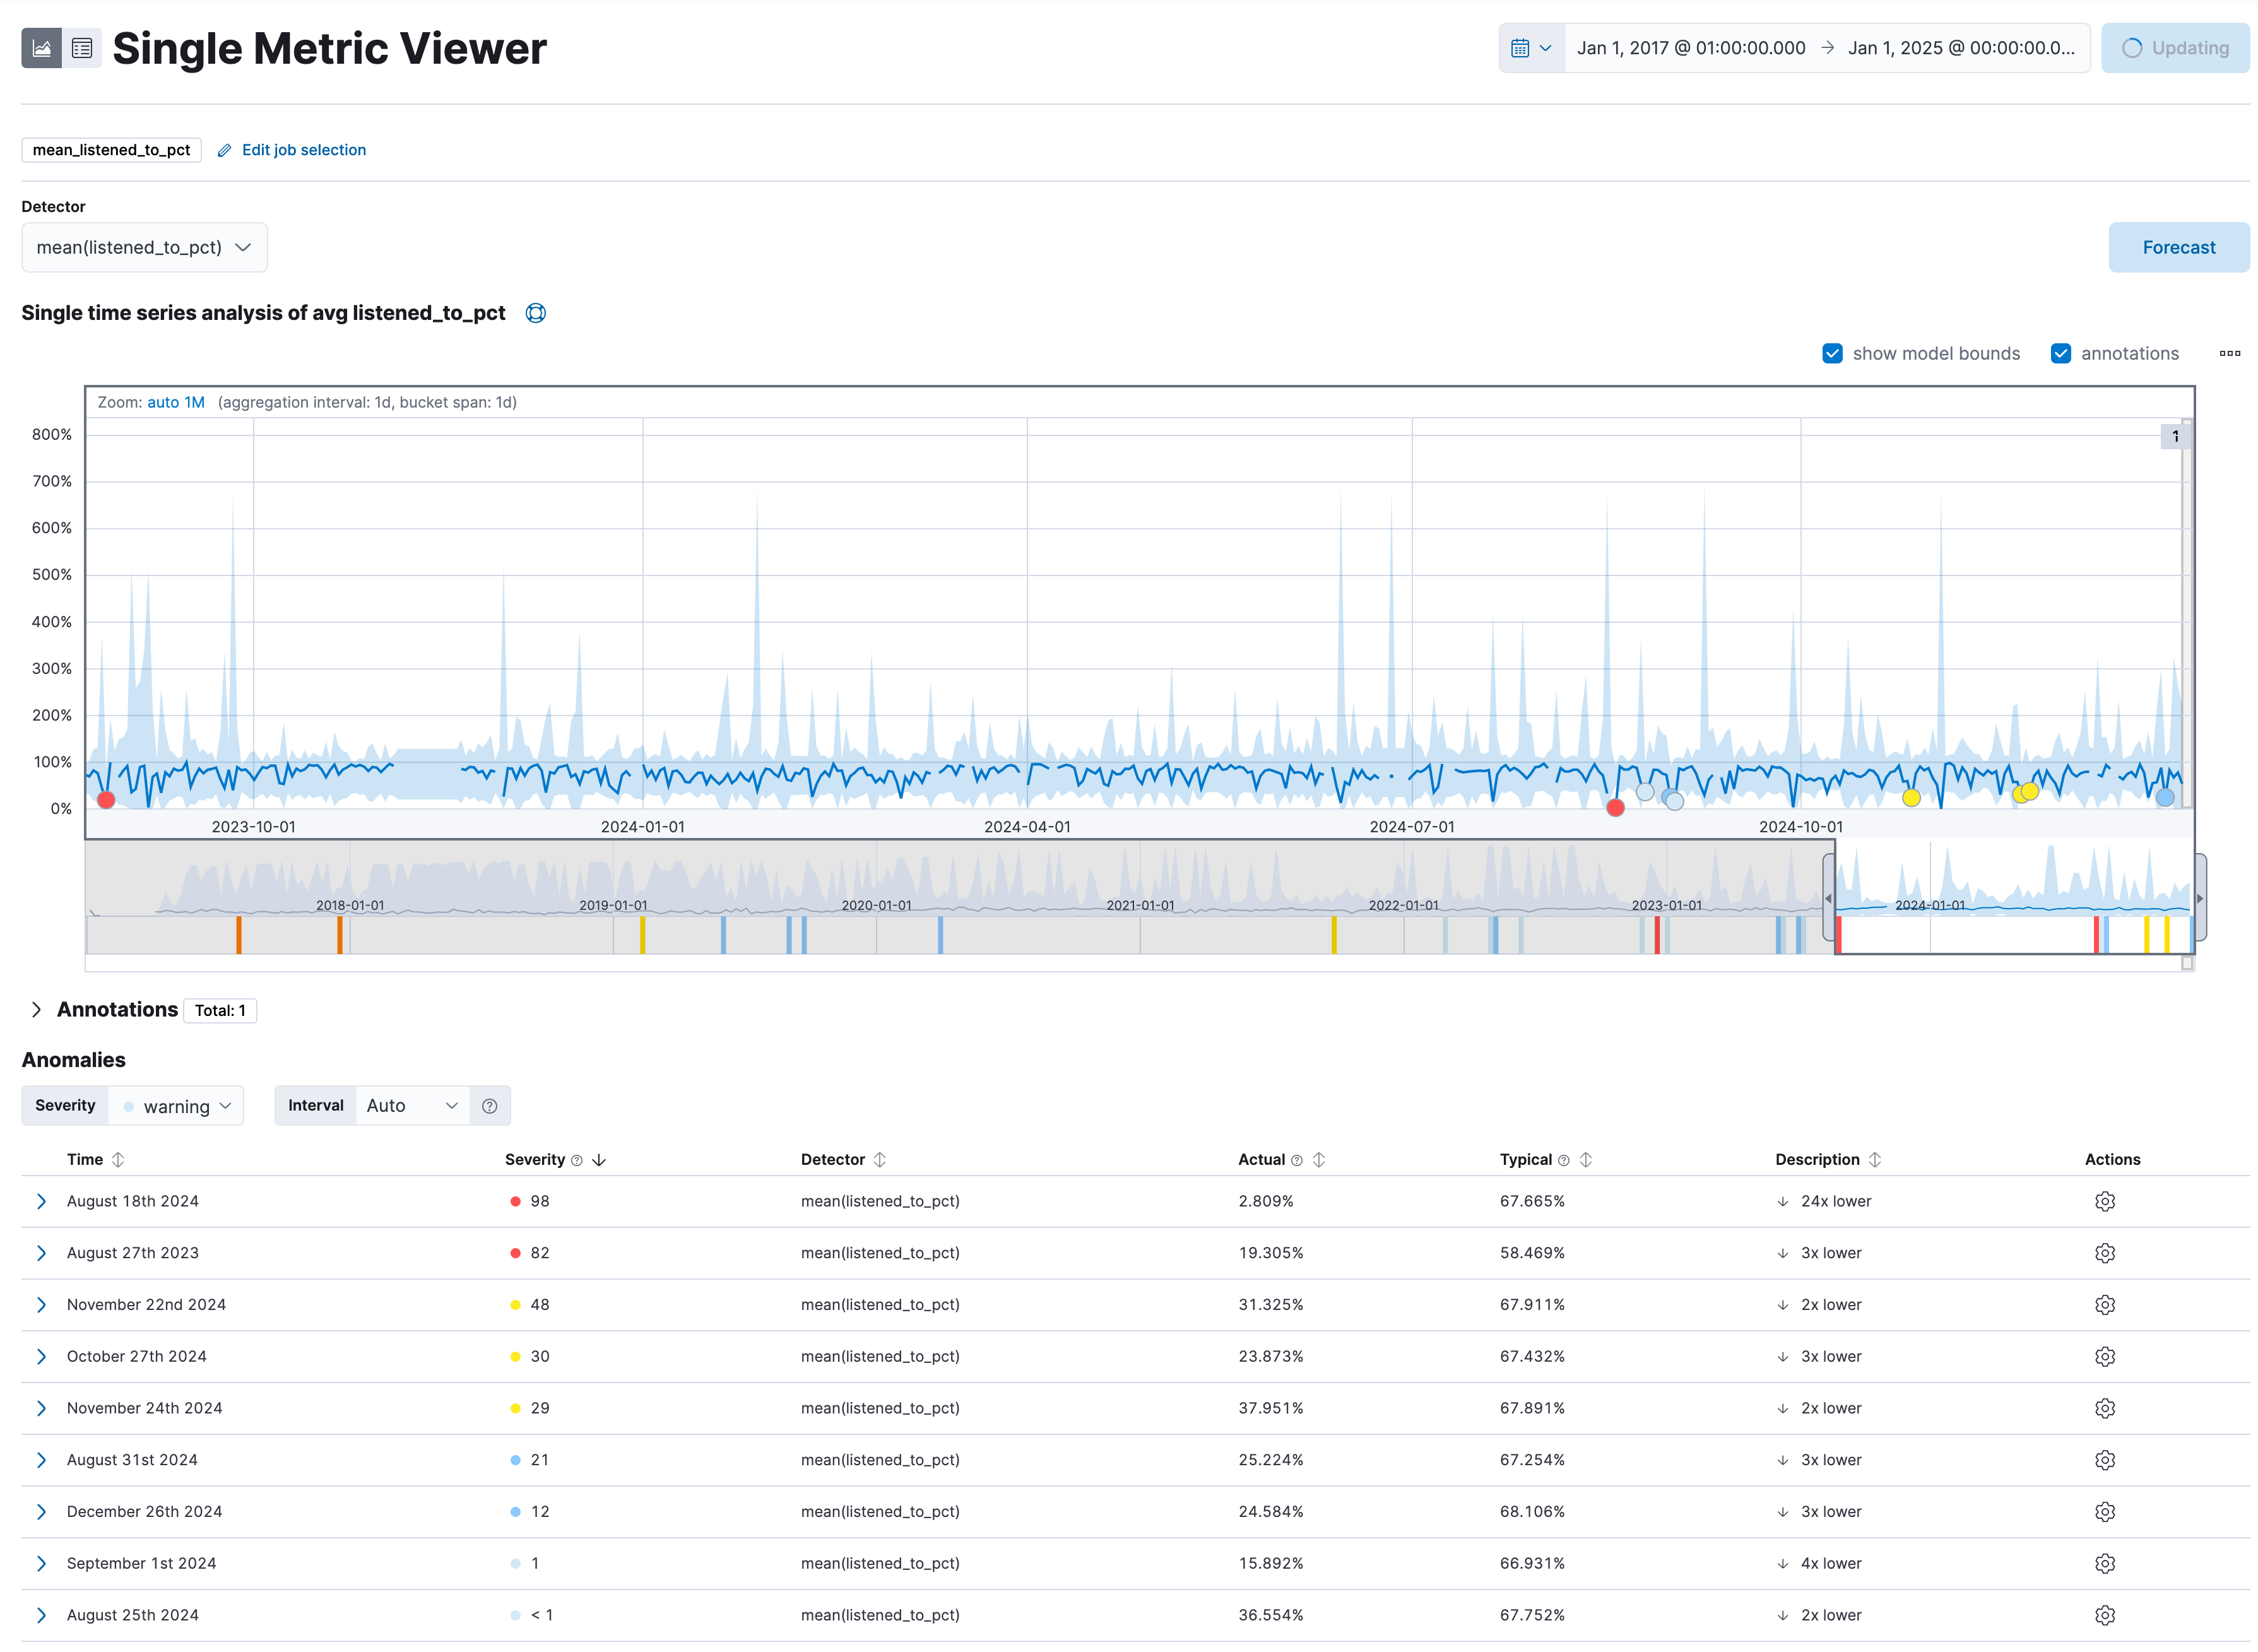Click the interval help question icon
Screen dimensions: 2258x1652
coord(489,1106)
